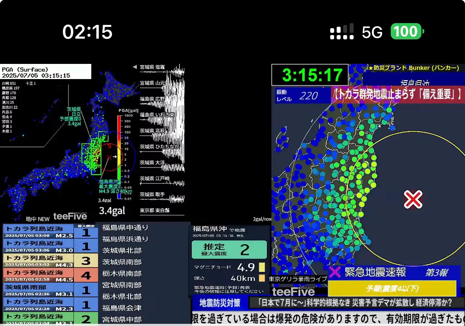Click the 茨城県 高萩 waveform label

tap(152, 131)
